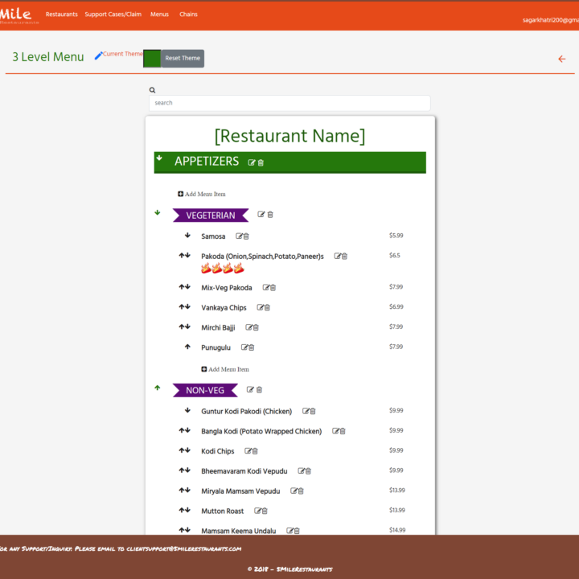Move Miryala Mamsam Vepudu up
579x579 pixels.
click(x=182, y=490)
